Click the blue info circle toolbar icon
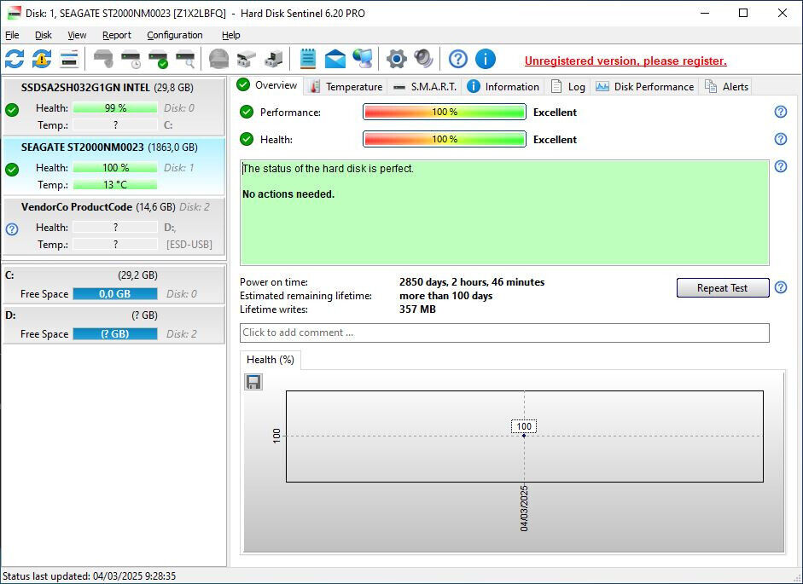 click(485, 59)
